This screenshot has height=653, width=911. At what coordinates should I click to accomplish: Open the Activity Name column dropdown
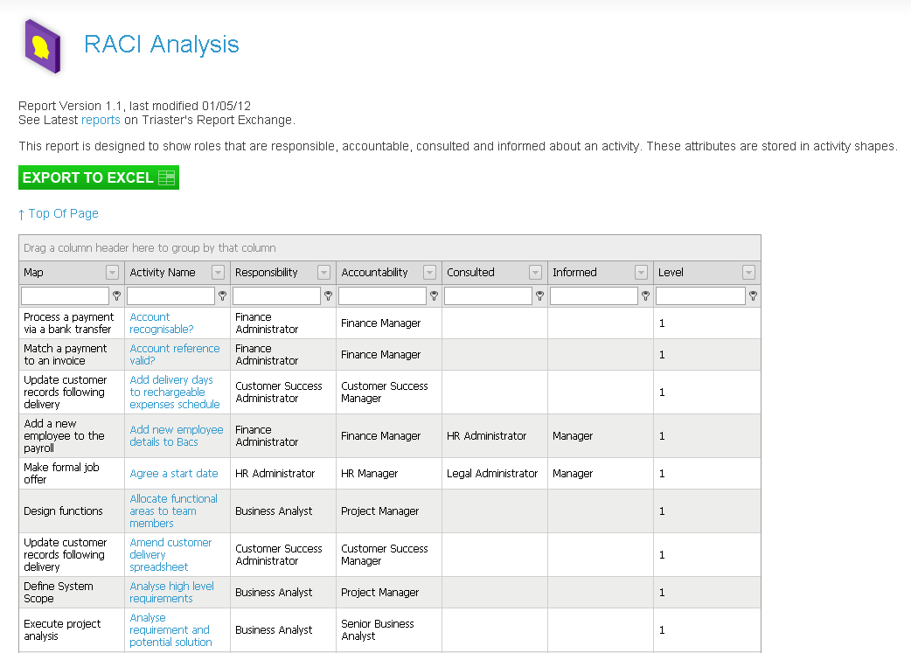218,273
